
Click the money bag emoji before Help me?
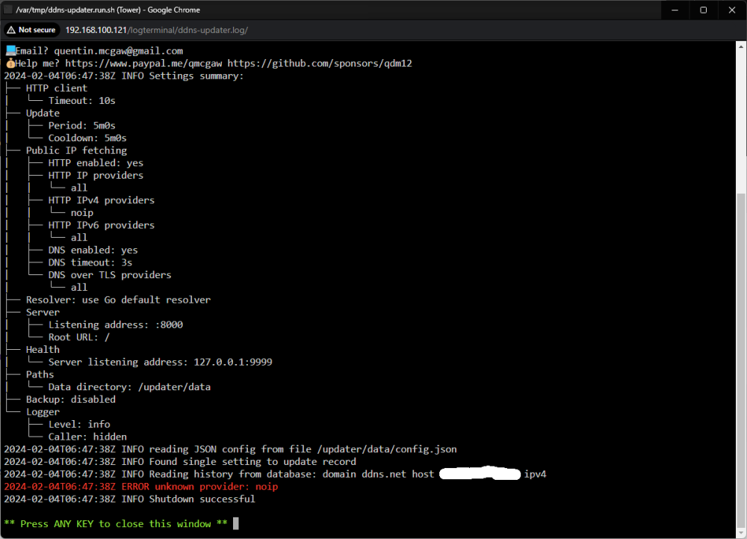(10, 64)
